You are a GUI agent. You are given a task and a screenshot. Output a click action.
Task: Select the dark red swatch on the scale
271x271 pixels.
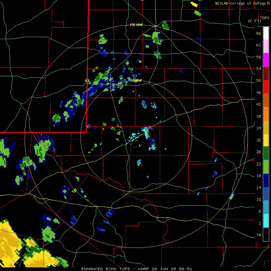point(266,73)
